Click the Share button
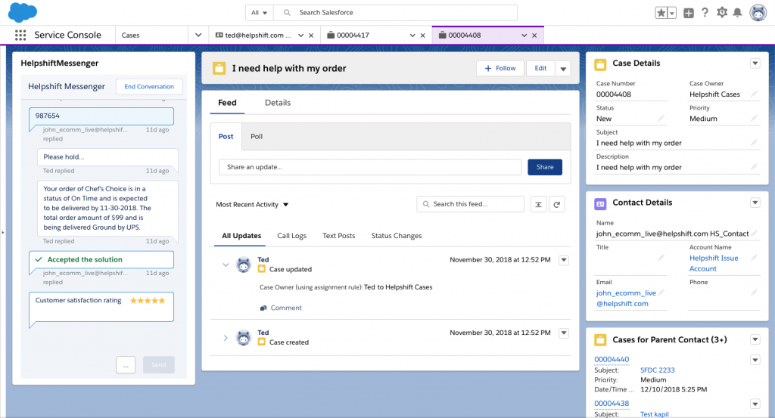This screenshot has width=775, height=418. 545,167
